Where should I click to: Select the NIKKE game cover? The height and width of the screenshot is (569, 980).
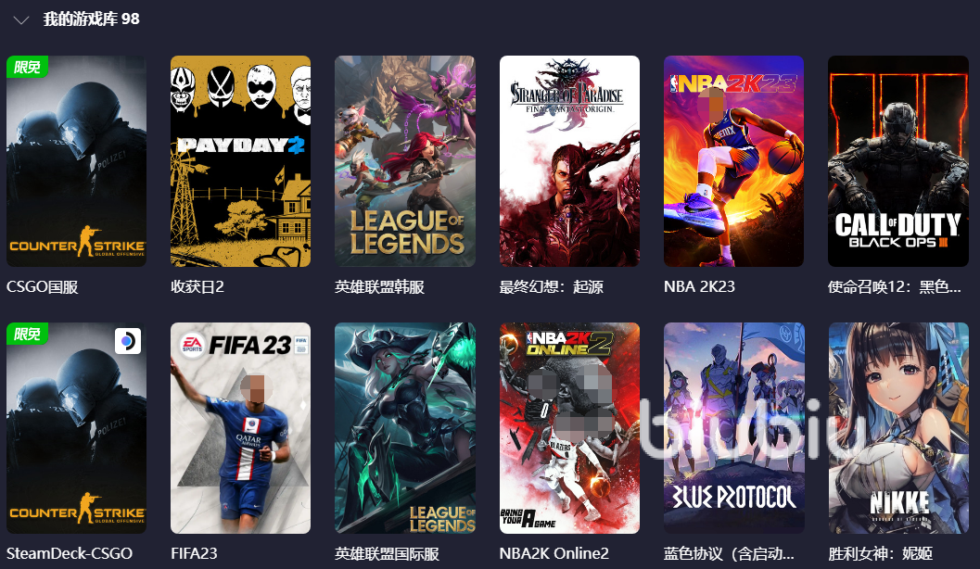(898, 428)
